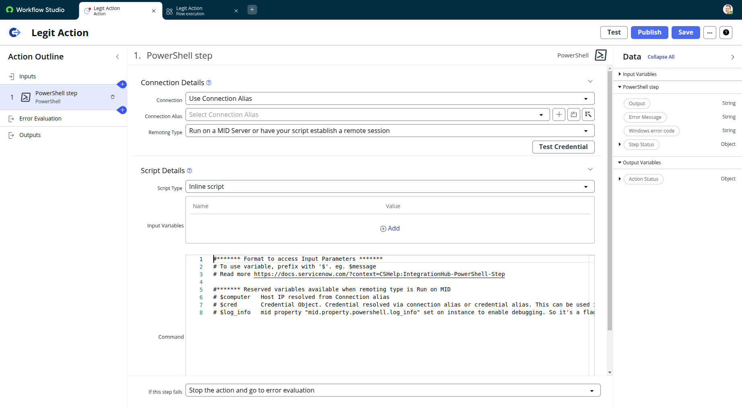Click the back arrow beside Legit Action title
742x407 pixels.
click(14, 33)
